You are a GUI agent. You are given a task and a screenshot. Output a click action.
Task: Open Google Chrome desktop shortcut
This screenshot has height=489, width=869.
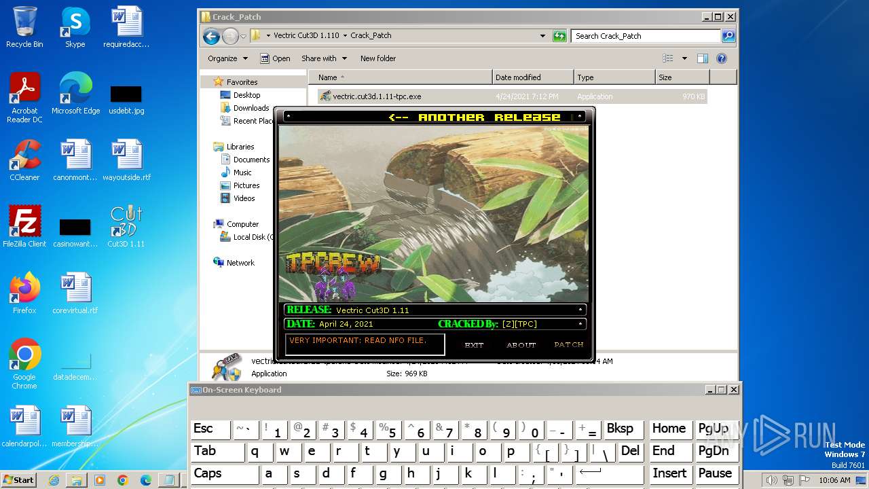click(x=24, y=364)
